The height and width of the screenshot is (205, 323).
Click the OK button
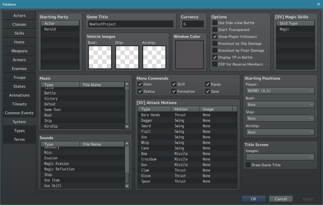[253, 199]
